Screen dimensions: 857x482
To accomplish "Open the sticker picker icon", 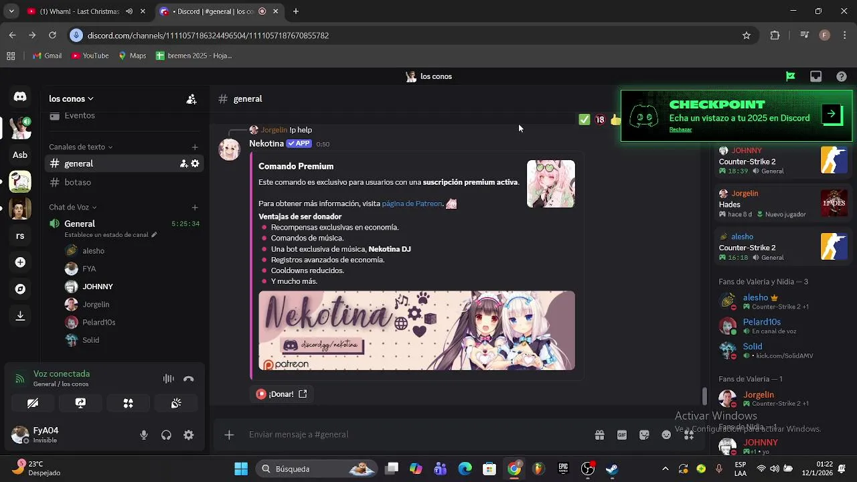I will (x=644, y=435).
